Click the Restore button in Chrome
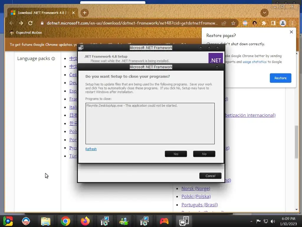The image size is (302, 227). (280, 78)
